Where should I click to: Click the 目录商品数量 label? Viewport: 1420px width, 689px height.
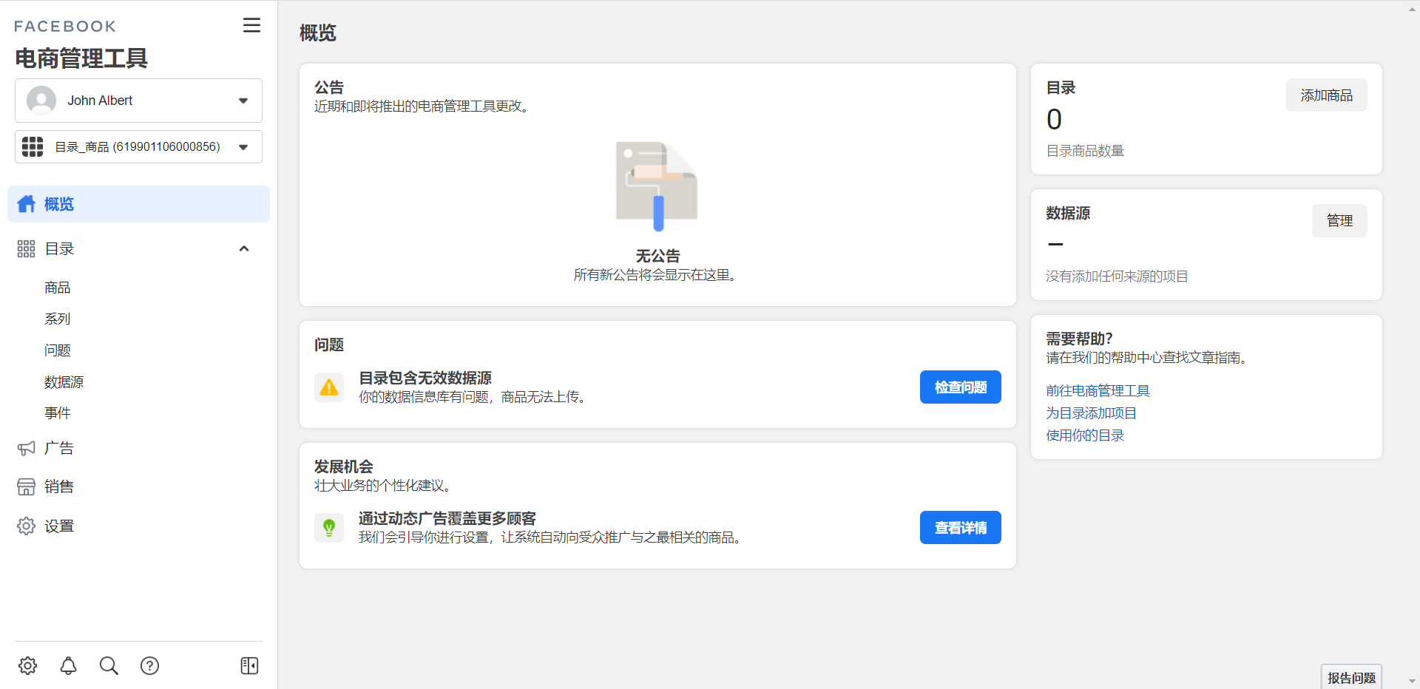[1085, 151]
